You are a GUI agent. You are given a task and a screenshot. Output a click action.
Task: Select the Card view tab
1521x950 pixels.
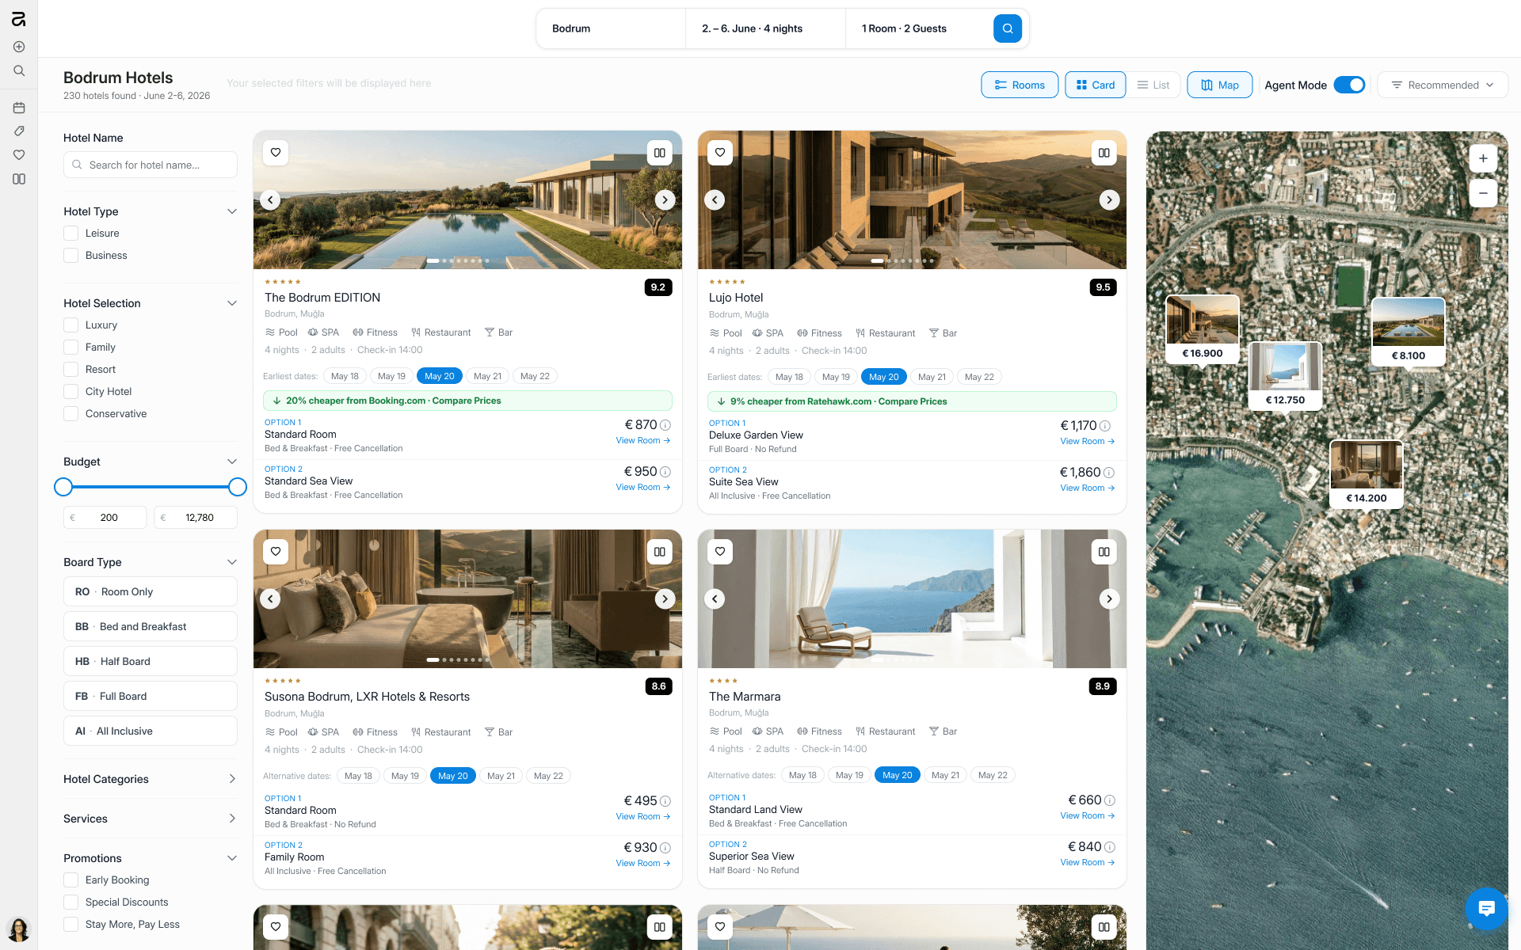pos(1095,85)
